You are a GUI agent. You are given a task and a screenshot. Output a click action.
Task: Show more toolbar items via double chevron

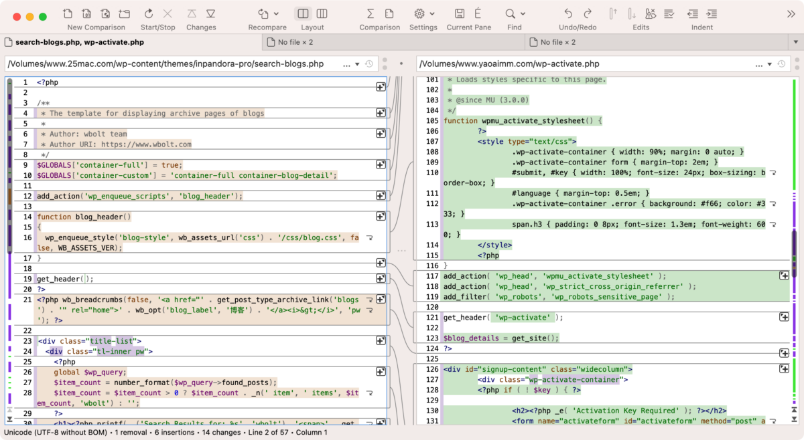click(x=791, y=13)
